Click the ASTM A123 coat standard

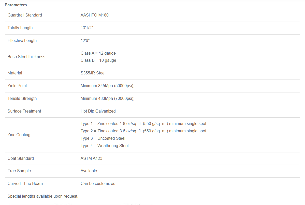91,158
